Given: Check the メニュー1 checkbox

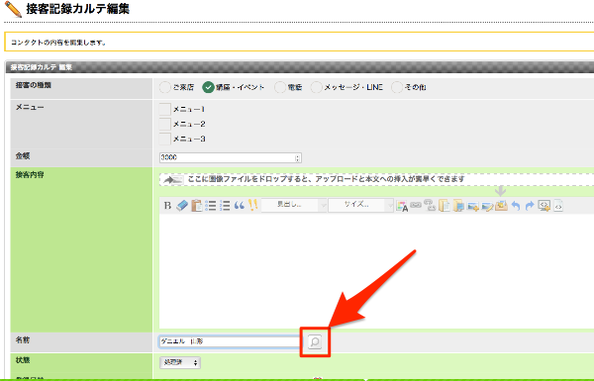Looking at the screenshot, I should (164, 109).
